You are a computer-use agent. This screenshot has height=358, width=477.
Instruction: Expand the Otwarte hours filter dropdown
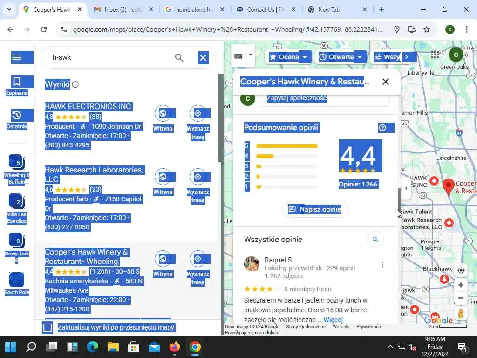pos(341,57)
